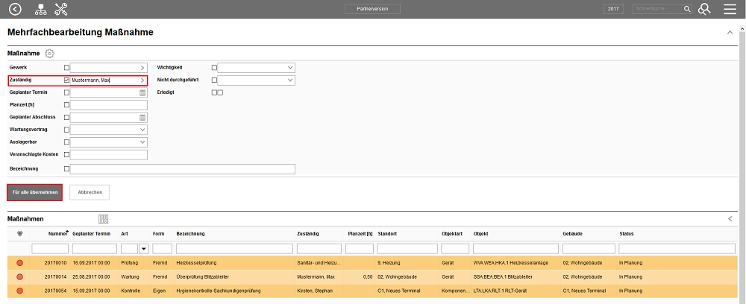Click the gear icon next to Maßnahme

(50, 54)
